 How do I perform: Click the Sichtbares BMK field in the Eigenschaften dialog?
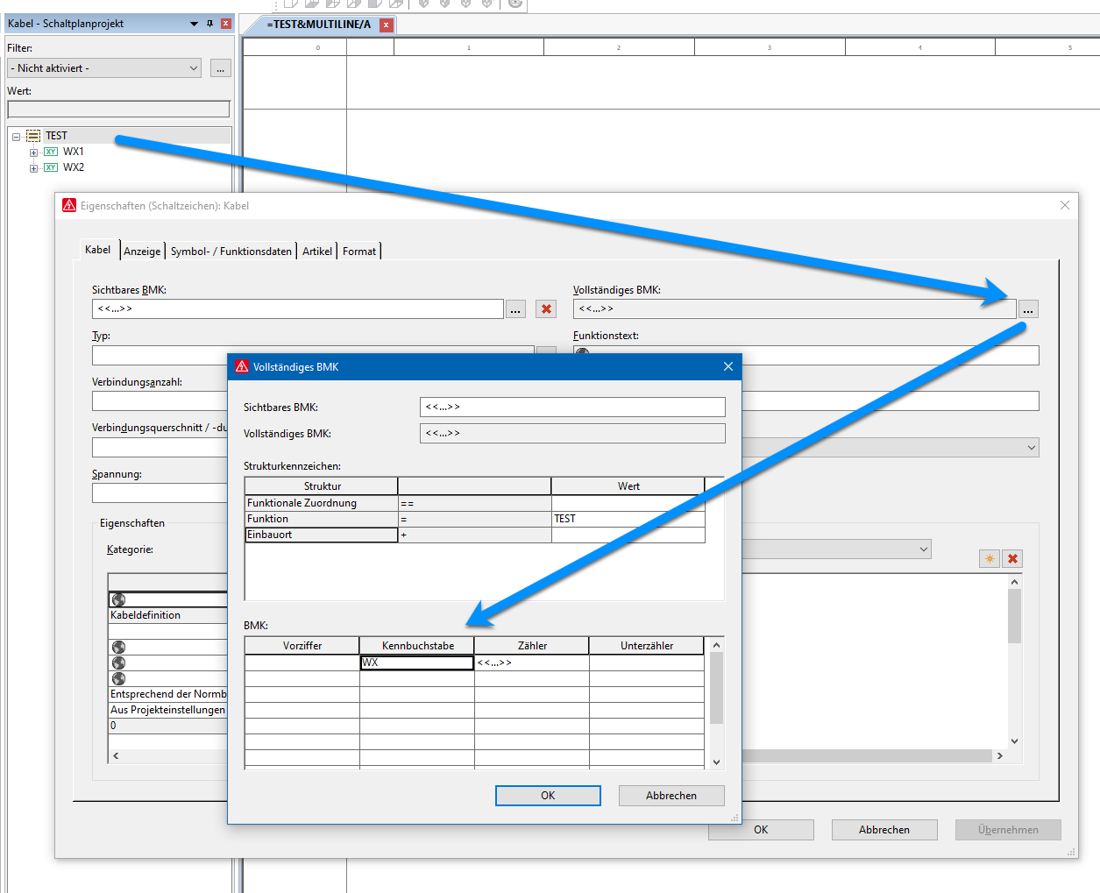click(x=298, y=308)
